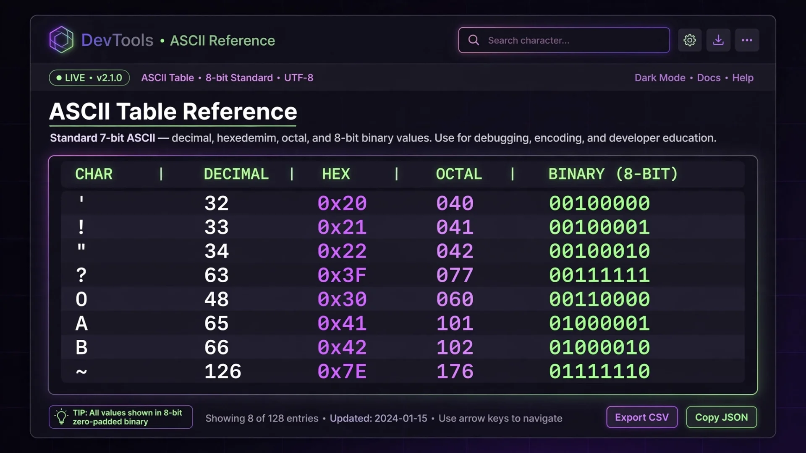Select decimal value 33
The image size is (806, 453).
[x=217, y=227]
